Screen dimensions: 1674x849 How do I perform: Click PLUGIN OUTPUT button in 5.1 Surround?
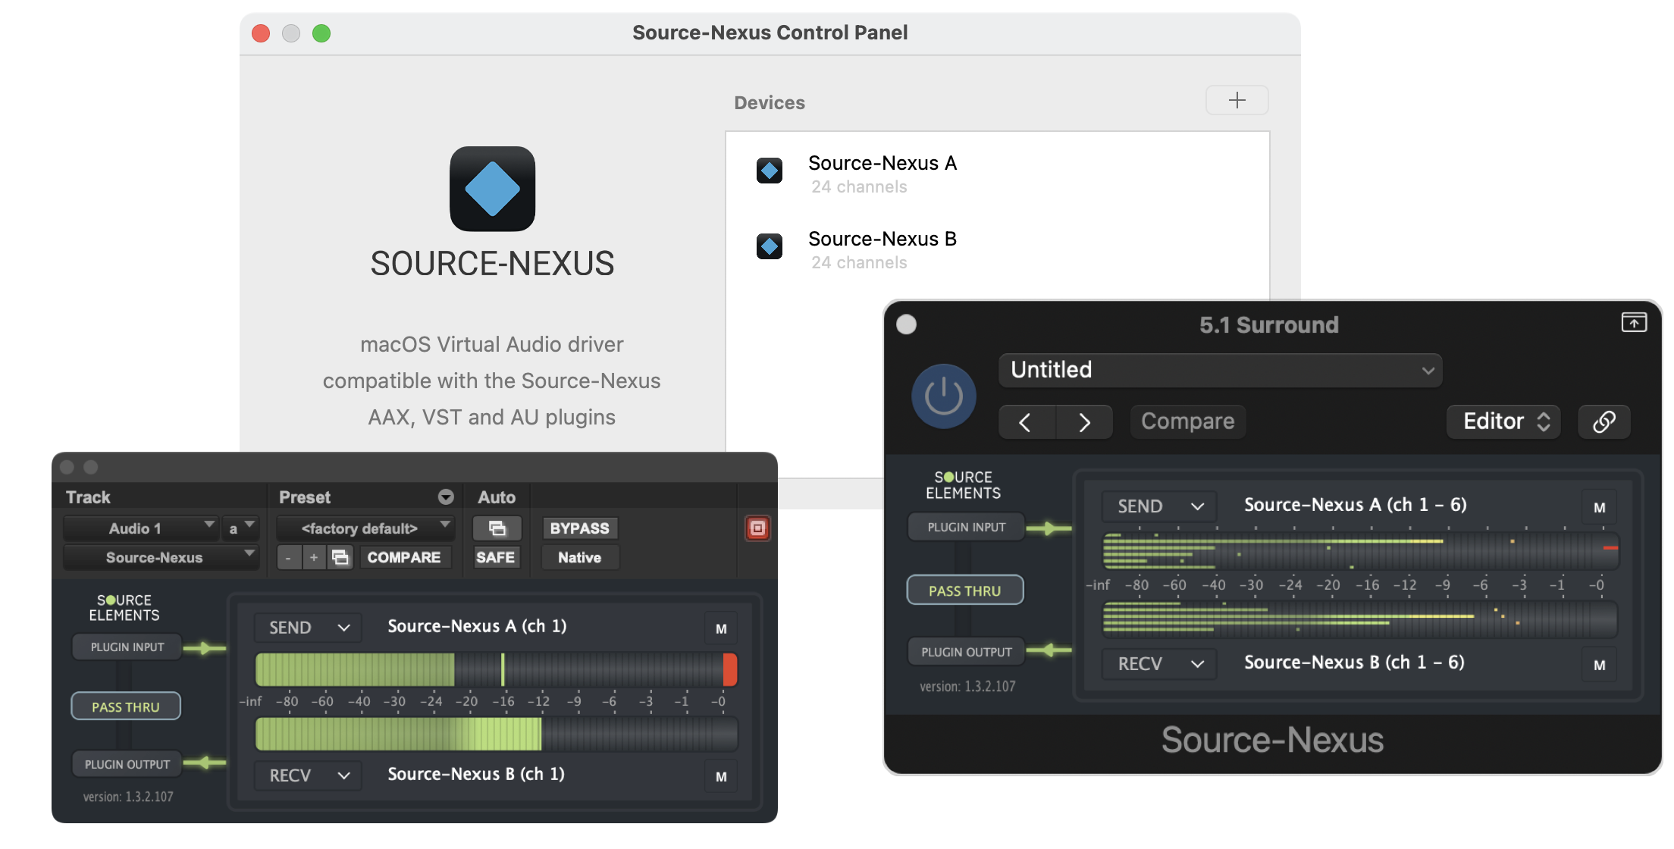coord(967,652)
